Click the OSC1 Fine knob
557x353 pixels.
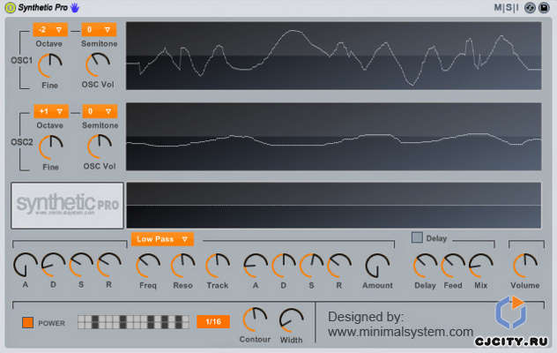tap(50, 65)
